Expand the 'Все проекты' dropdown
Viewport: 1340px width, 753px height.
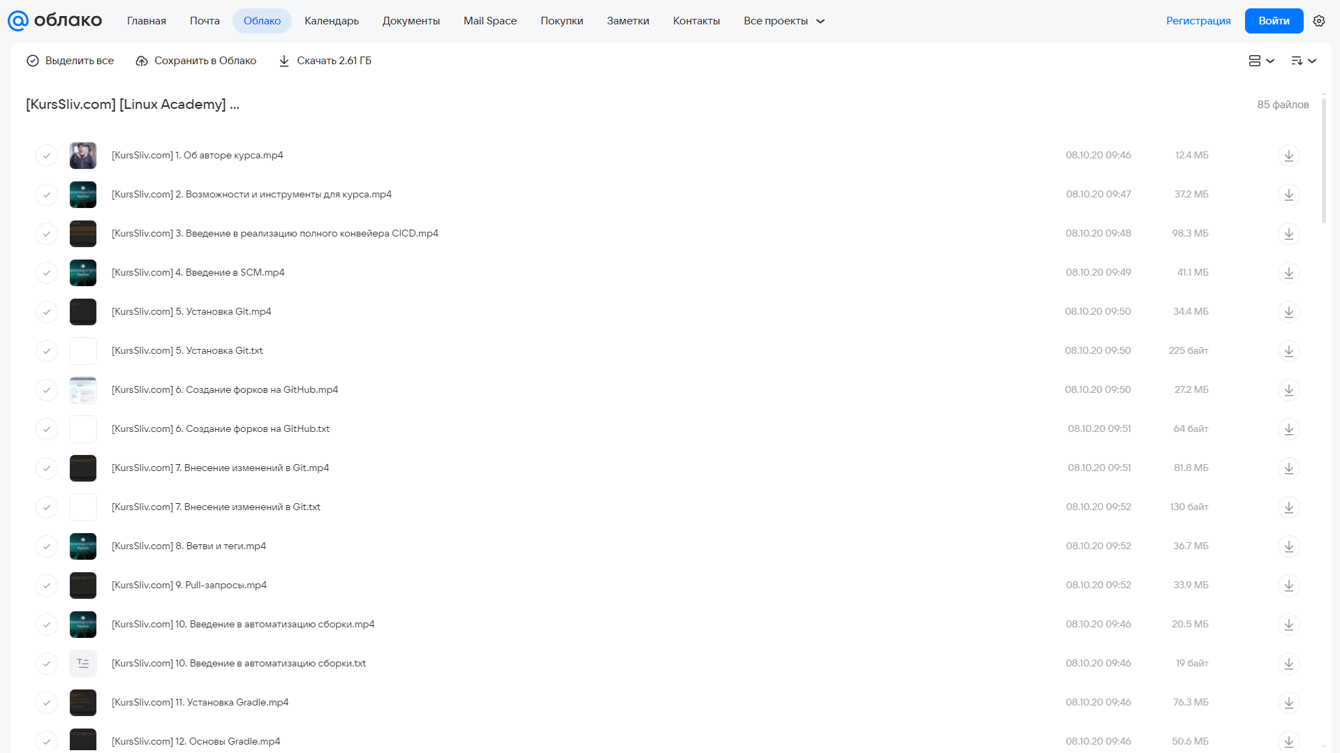pyautogui.click(x=783, y=21)
